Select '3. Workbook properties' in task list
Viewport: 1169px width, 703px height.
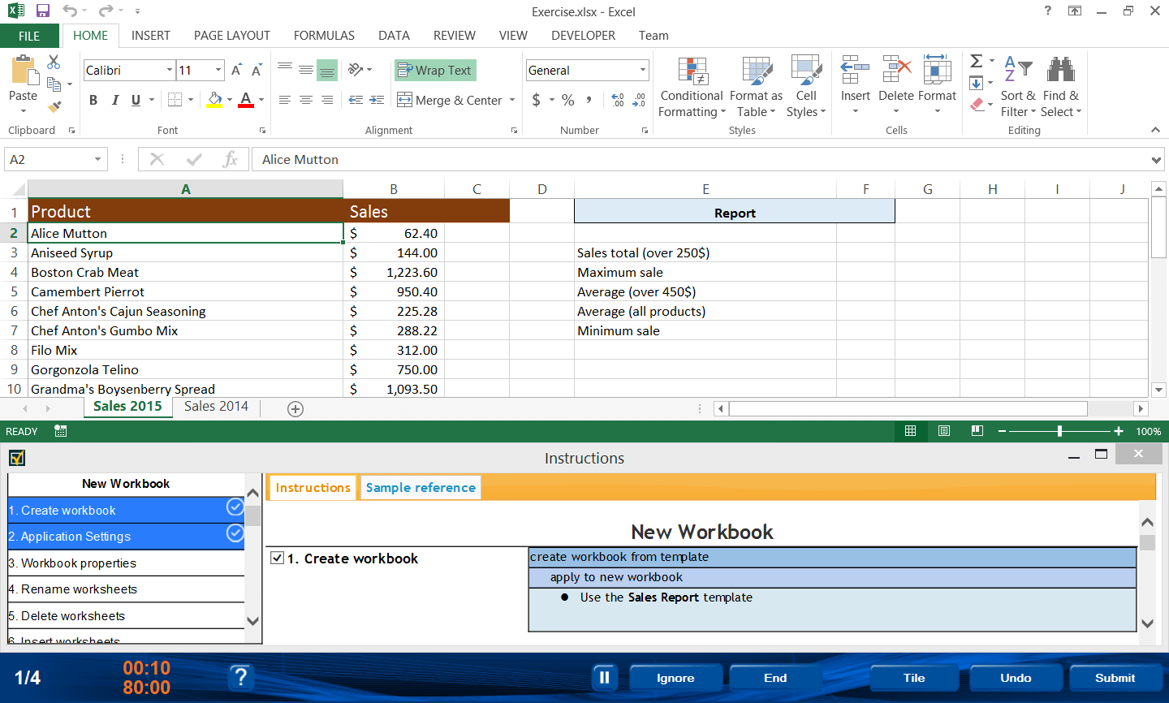[126, 563]
